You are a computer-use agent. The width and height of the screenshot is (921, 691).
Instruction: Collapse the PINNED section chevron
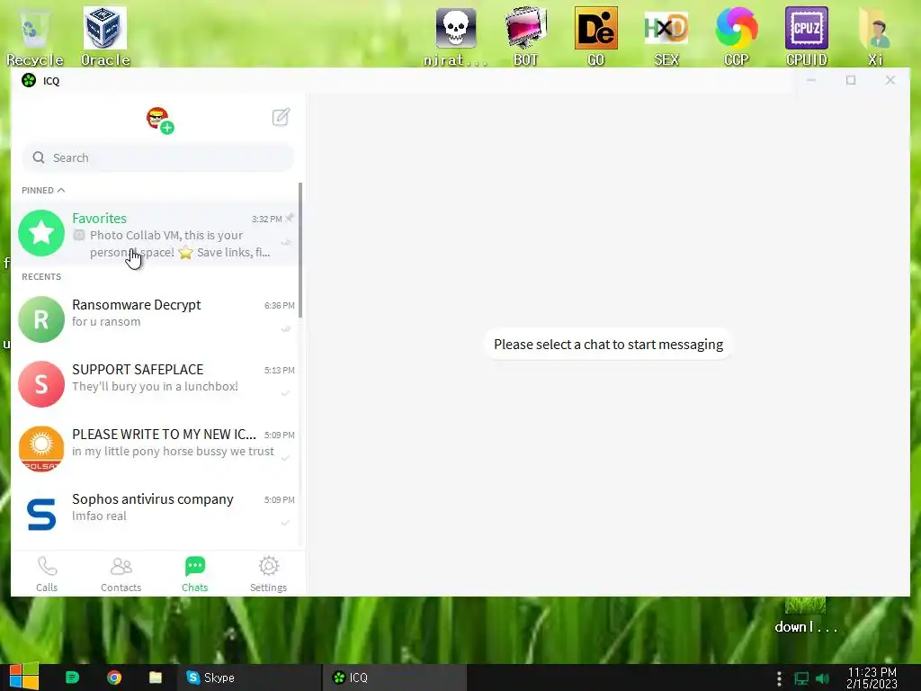click(x=61, y=190)
